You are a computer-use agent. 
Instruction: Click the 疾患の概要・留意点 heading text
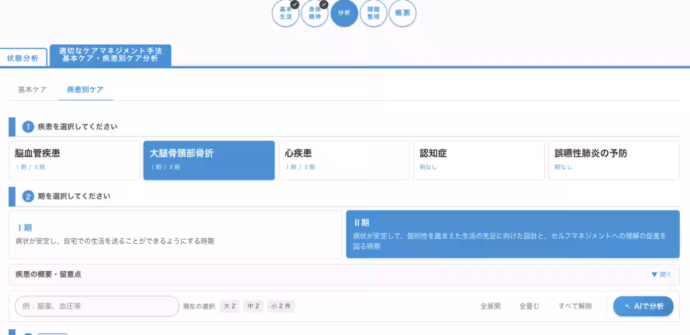pos(48,274)
